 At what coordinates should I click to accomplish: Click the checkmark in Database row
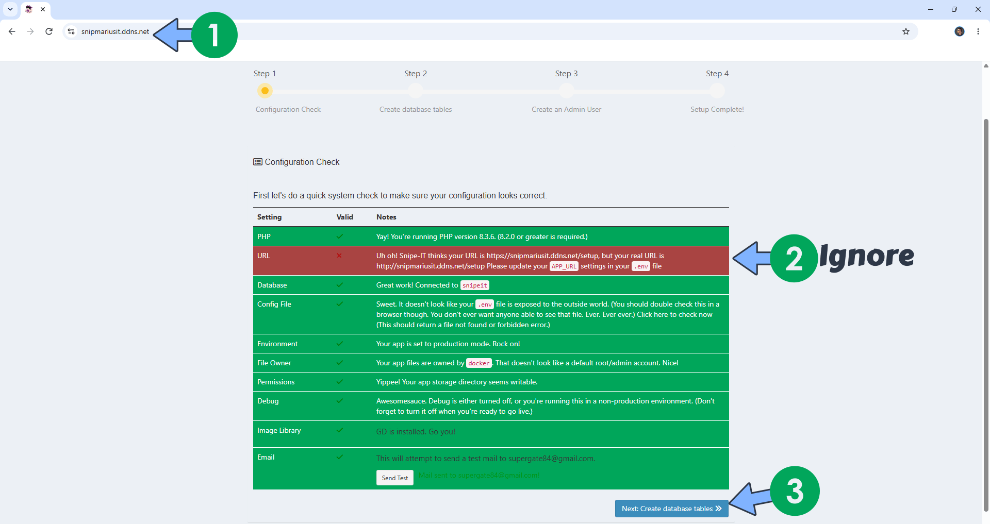pyautogui.click(x=340, y=285)
